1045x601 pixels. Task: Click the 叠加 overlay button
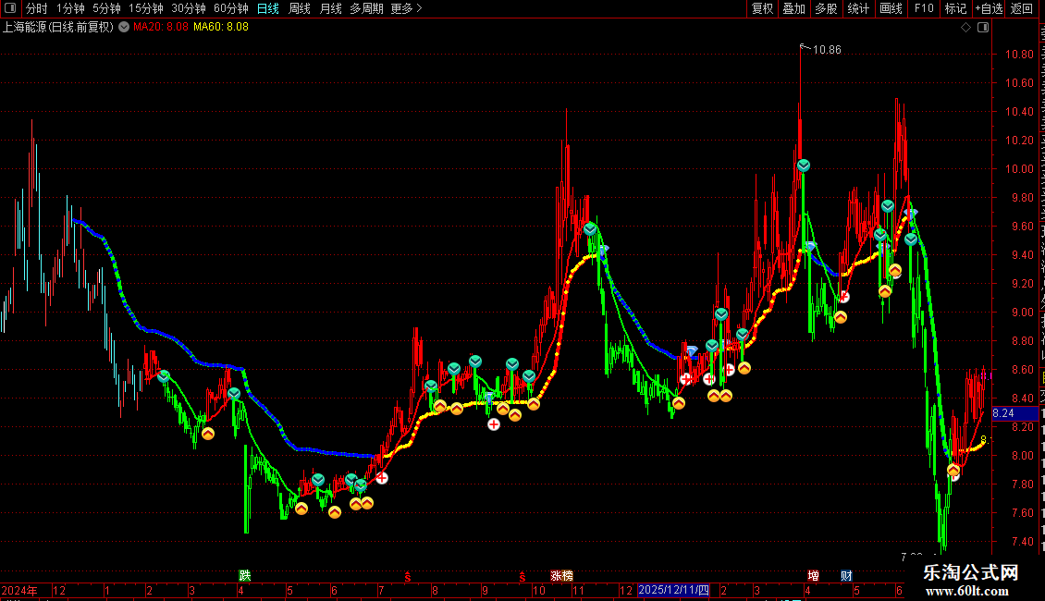pos(793,8)
